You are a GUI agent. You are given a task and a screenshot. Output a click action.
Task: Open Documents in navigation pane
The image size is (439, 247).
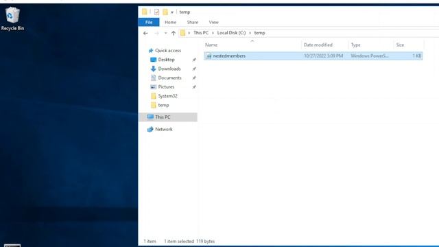(169, 78)
